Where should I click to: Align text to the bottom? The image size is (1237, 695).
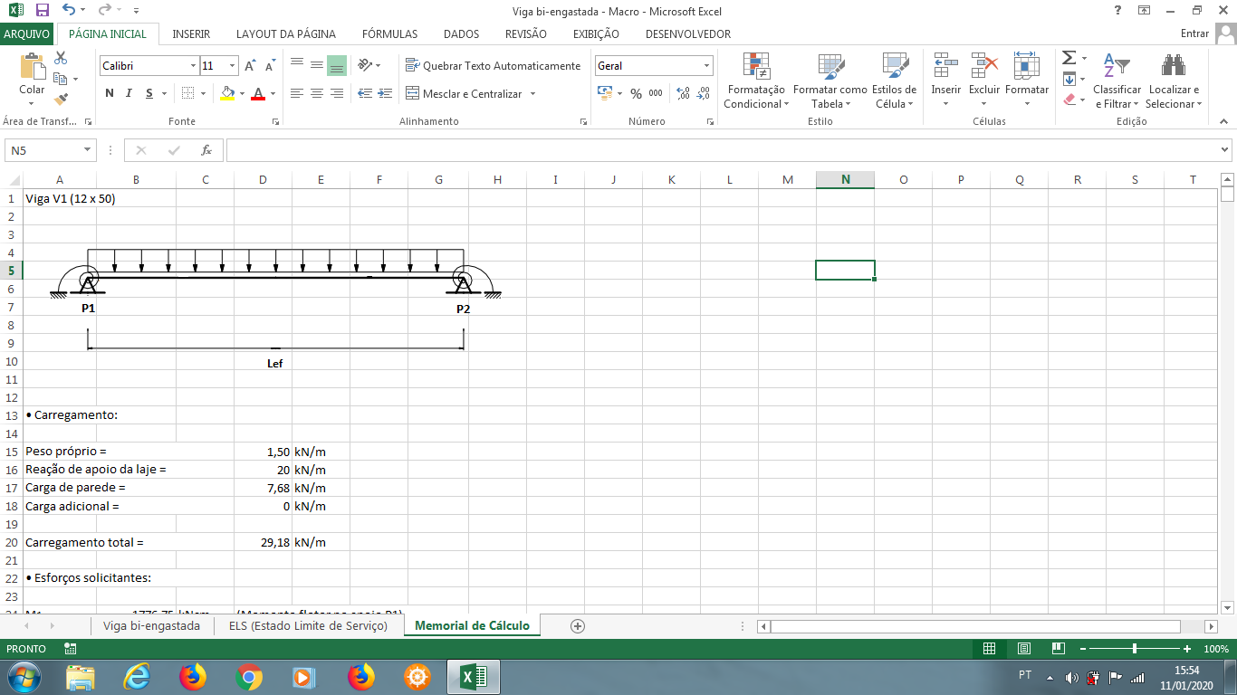[337, 65]
